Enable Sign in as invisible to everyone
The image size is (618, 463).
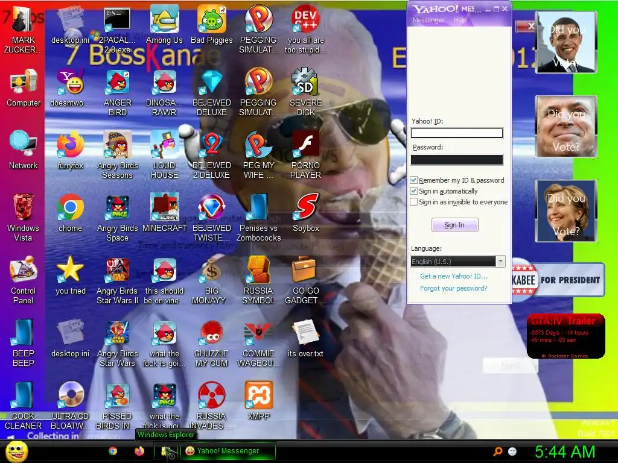click(x=413, y=202)
